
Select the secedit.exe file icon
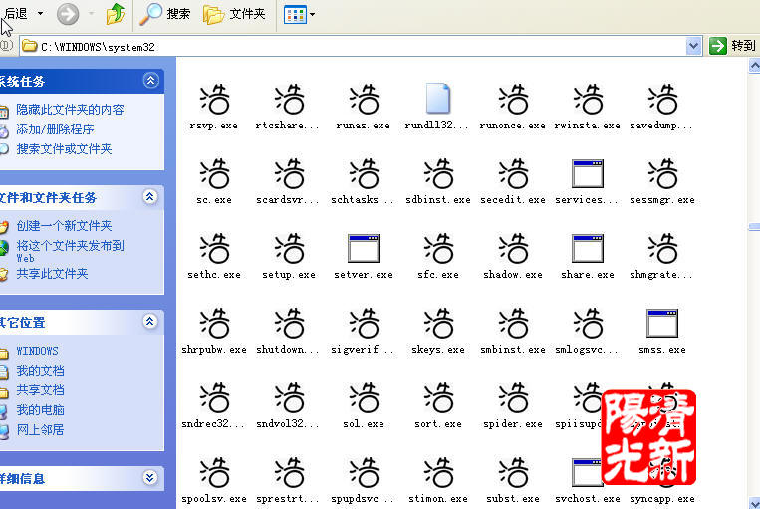pos(513,173)
